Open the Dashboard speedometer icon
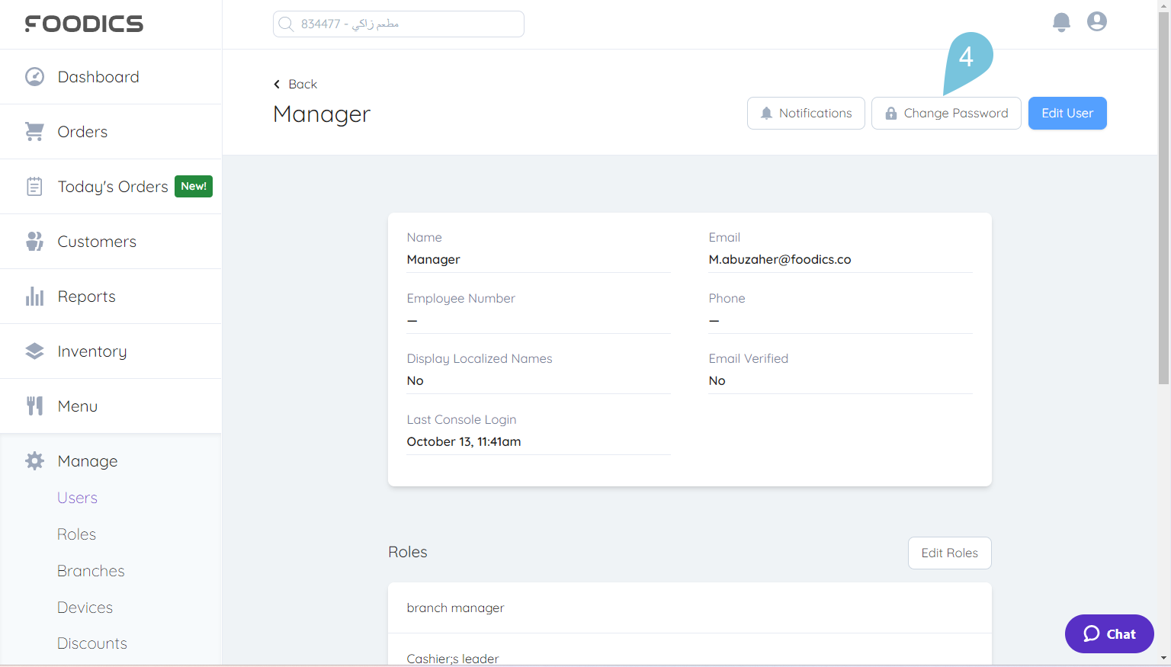Image resolution: width=1171 pixels, height=667 pixels. 34,76
